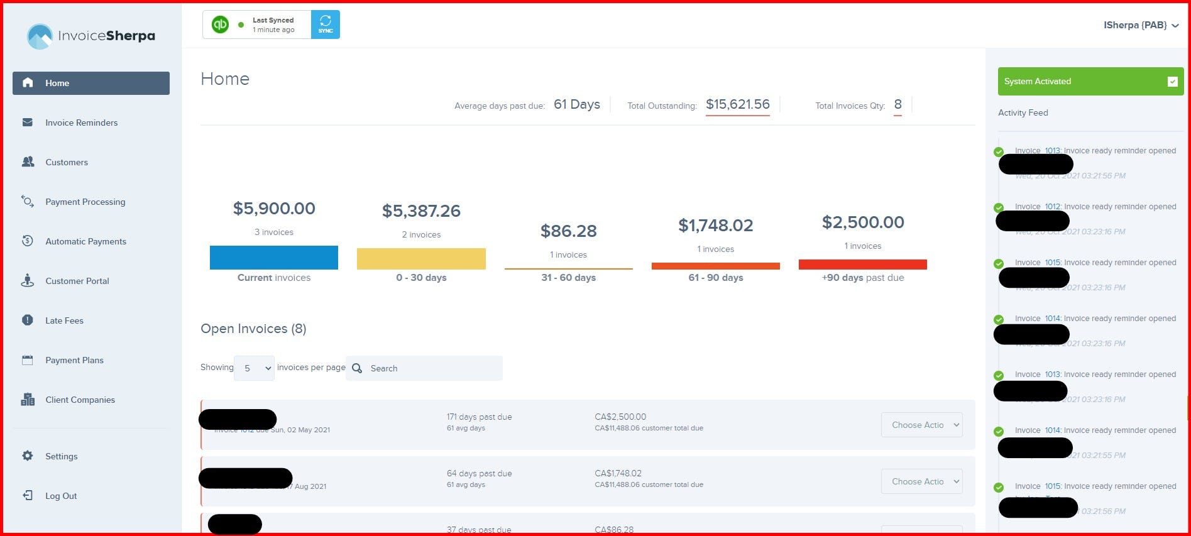
Task: Open the invoices per page dropdown
Action: [x=254, y=368]
